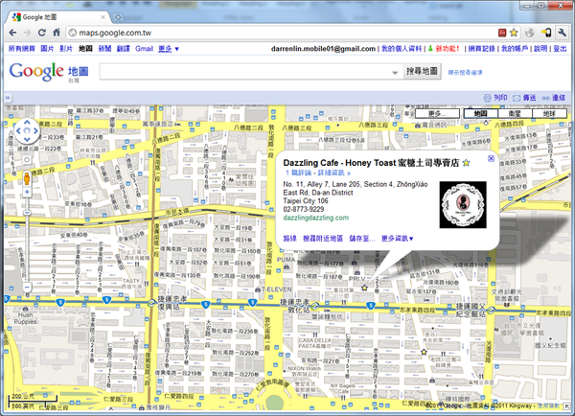Image resolution: width=575 pixels, height=416 pixels.
Task: Open 所有網頁 in Google navigation
Action: (x=22, y=49)
